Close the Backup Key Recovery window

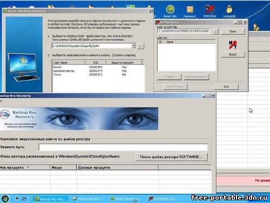(213, 96)
